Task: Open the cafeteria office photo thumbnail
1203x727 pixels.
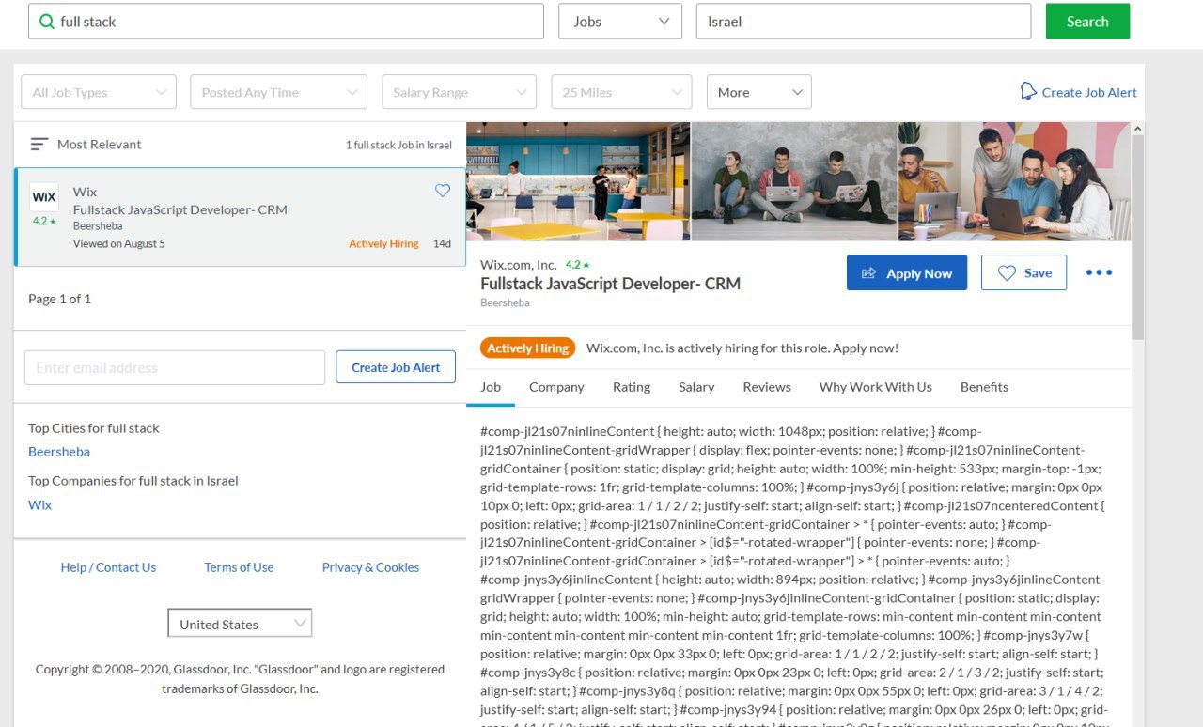Action: coord(578,181)
